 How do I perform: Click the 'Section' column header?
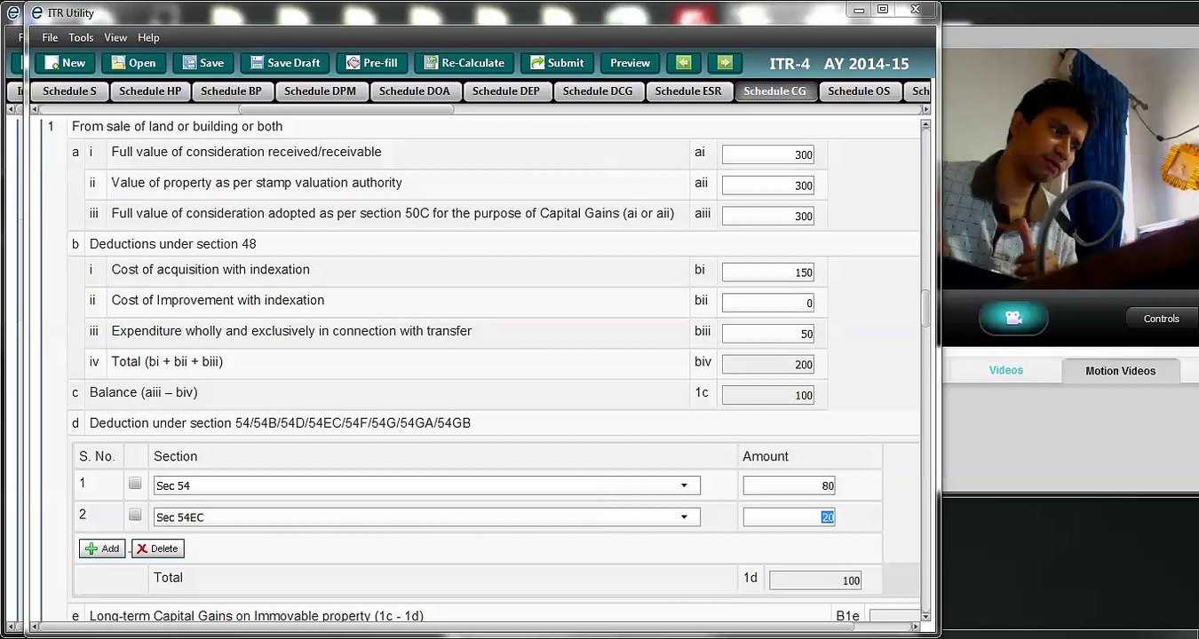[x=175, y=456]
